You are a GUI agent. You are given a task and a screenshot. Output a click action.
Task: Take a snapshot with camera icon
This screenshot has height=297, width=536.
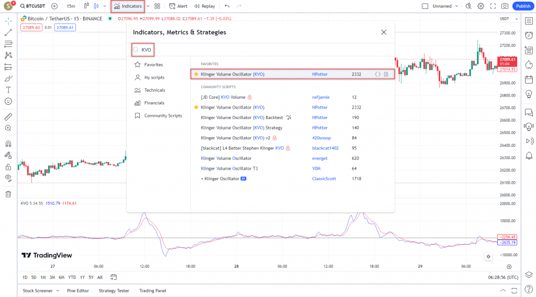pyautogui.click(x=505, y=6)
